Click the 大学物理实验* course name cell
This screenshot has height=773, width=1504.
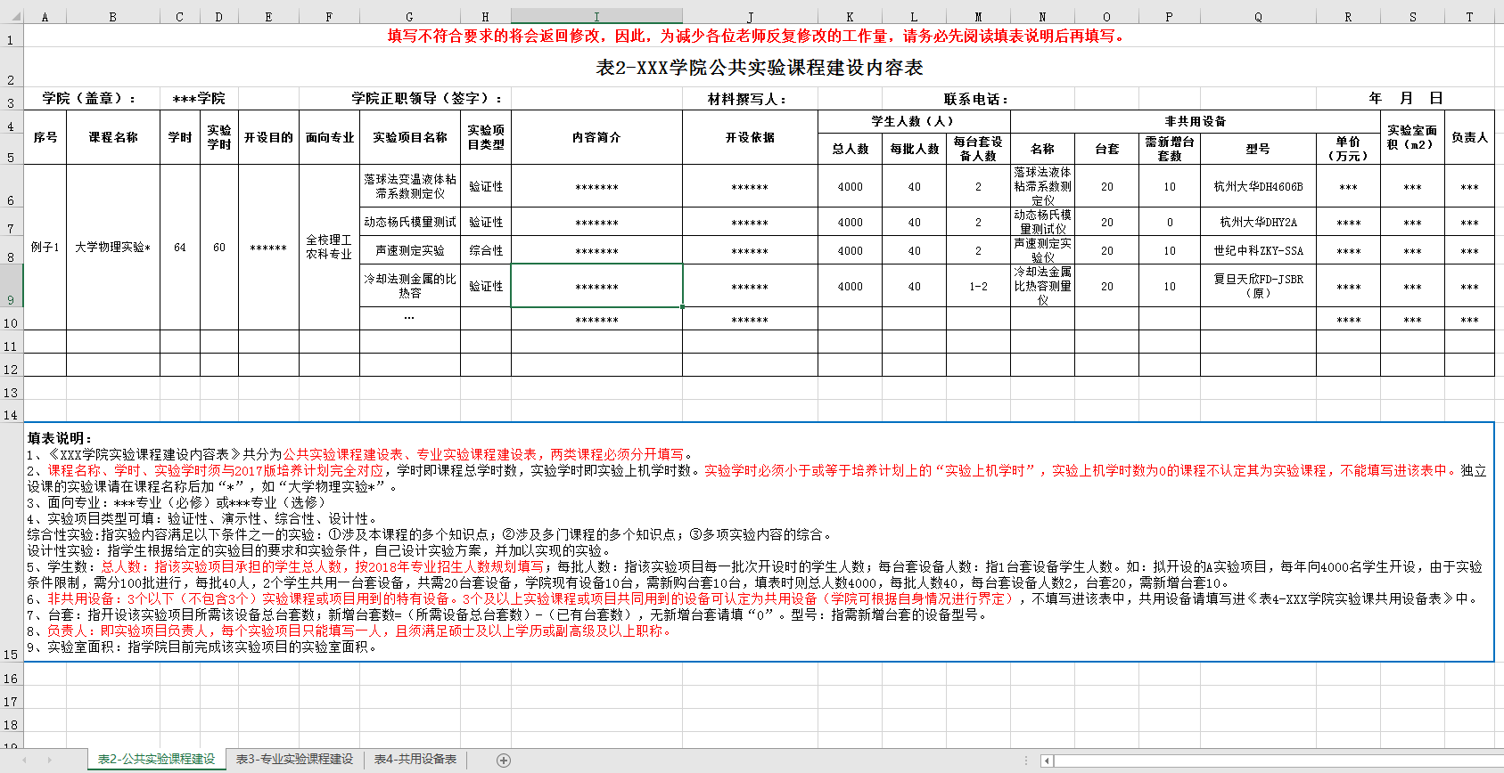[113, 248]
